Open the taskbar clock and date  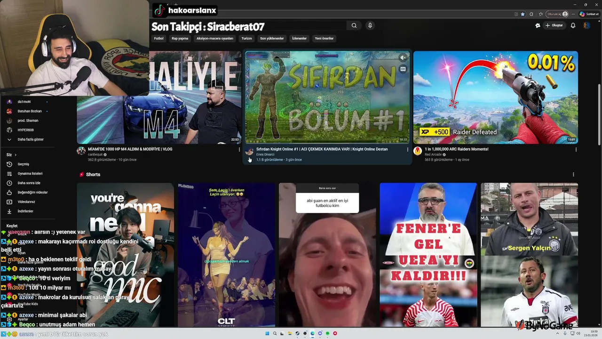(x=590, y=333)
